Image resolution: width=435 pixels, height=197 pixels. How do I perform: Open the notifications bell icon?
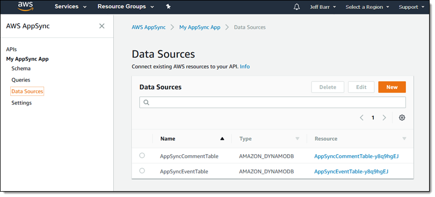(x=296, y=7)
